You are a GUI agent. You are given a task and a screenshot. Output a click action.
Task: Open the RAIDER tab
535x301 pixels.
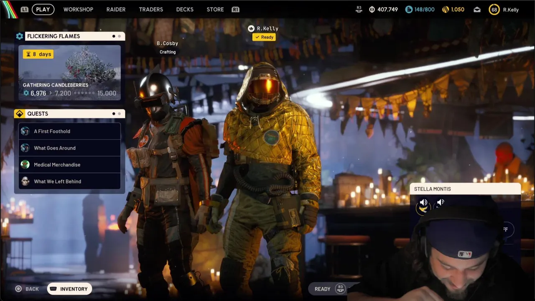tap(116, 9)
